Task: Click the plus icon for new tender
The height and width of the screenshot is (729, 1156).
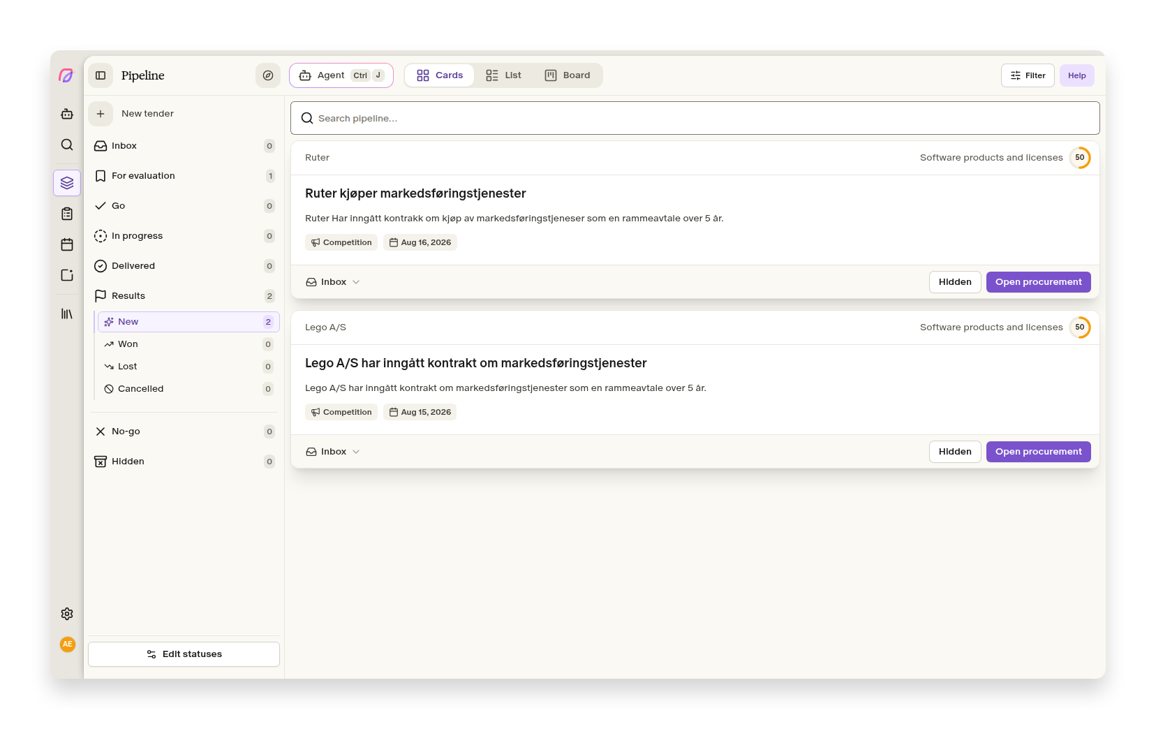Action: pyautogui.click(x=101, y=114)
